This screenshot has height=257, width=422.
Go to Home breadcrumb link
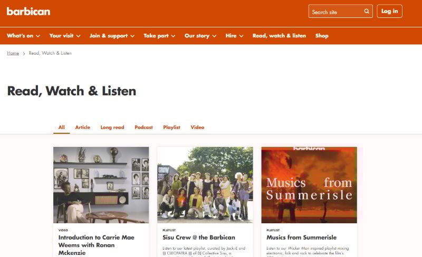(13, 53)
